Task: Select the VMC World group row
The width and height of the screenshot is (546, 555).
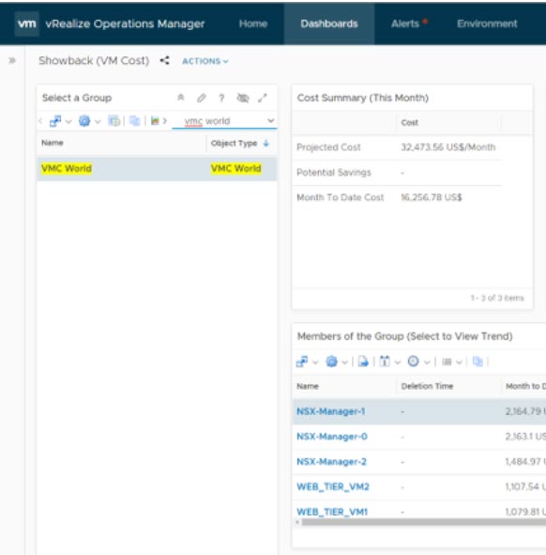Action: [x=157, y=168]
